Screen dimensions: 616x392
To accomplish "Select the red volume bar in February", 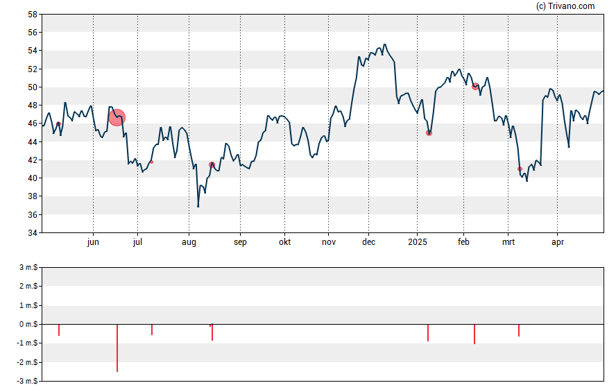I will pos(474,334).
